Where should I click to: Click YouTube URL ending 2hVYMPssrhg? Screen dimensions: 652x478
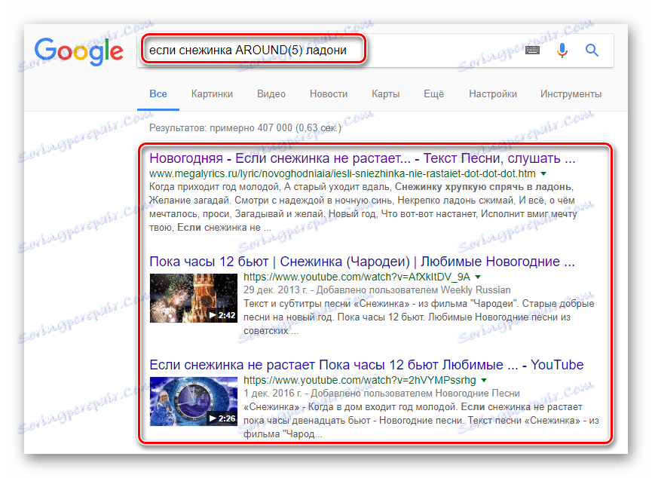360,380
